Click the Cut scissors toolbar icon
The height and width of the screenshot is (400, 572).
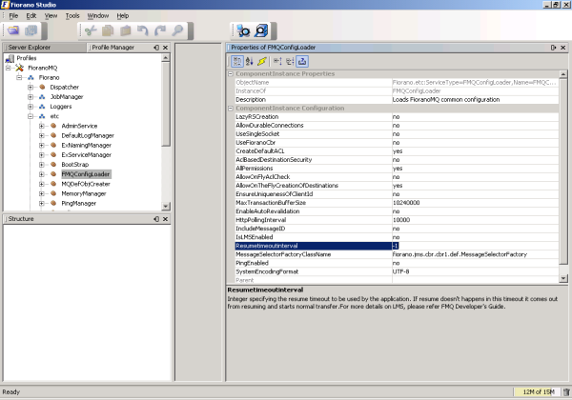point(91,30)
